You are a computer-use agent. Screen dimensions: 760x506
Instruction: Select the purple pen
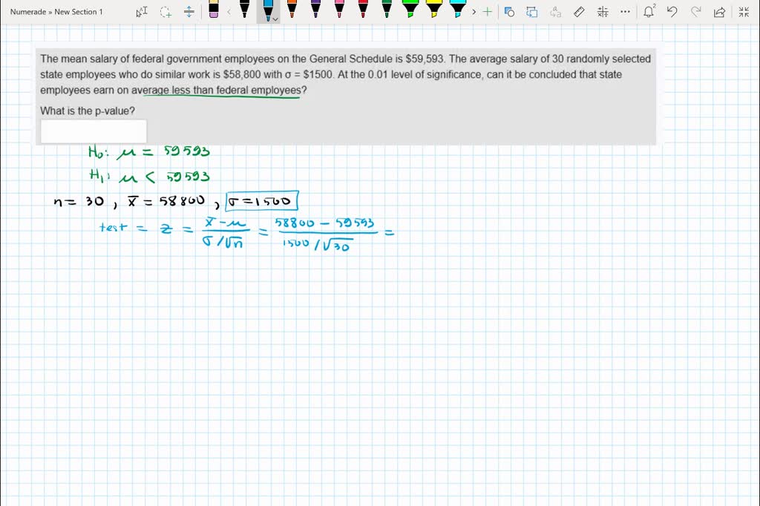pos(315,10)
